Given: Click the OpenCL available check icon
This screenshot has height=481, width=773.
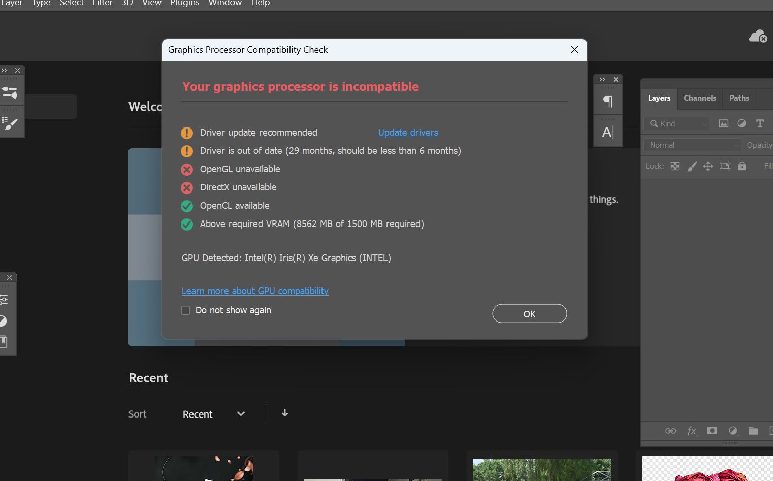Looking at the screenshot, I should pos(187,206).
